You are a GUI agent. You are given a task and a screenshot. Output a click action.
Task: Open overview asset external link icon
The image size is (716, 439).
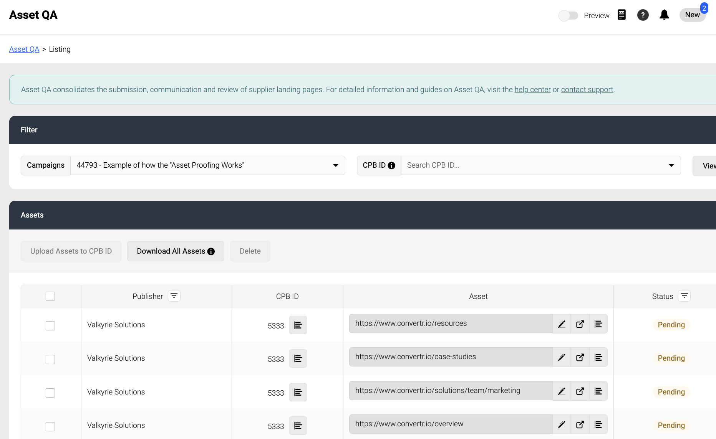click(x=580, y=424)
